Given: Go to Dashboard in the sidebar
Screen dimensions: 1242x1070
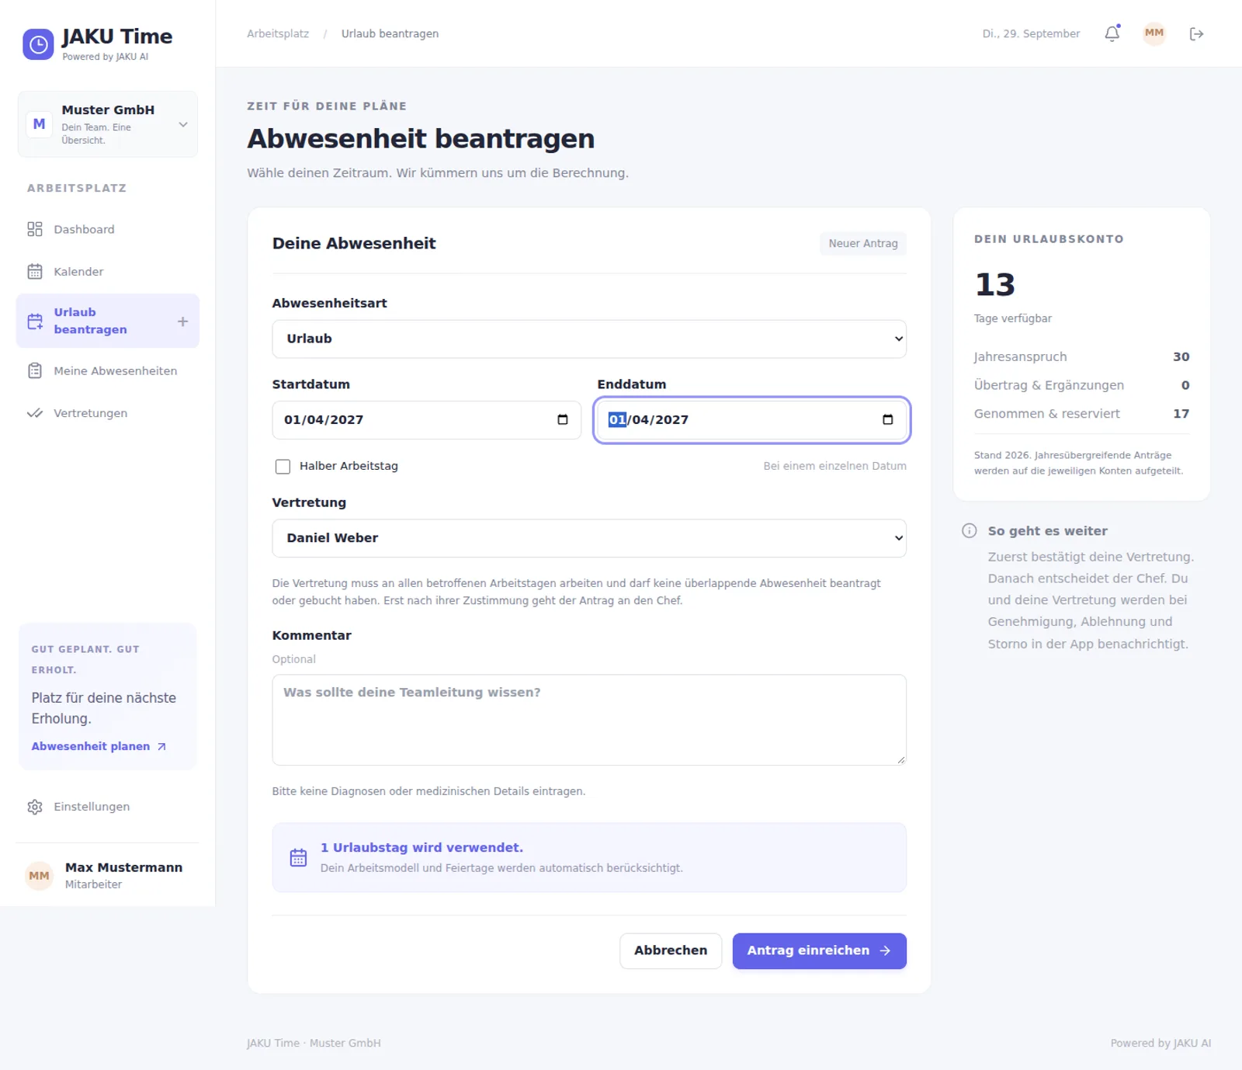Looking at the screenshot, I should [108, 229].
